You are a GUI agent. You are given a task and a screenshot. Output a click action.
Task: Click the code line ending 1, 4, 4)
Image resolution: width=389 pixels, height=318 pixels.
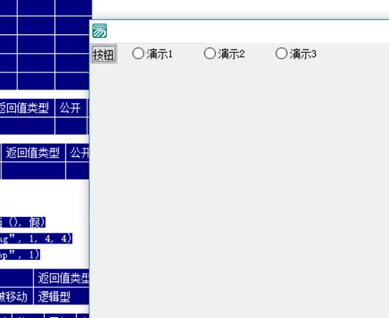(36, 238)
